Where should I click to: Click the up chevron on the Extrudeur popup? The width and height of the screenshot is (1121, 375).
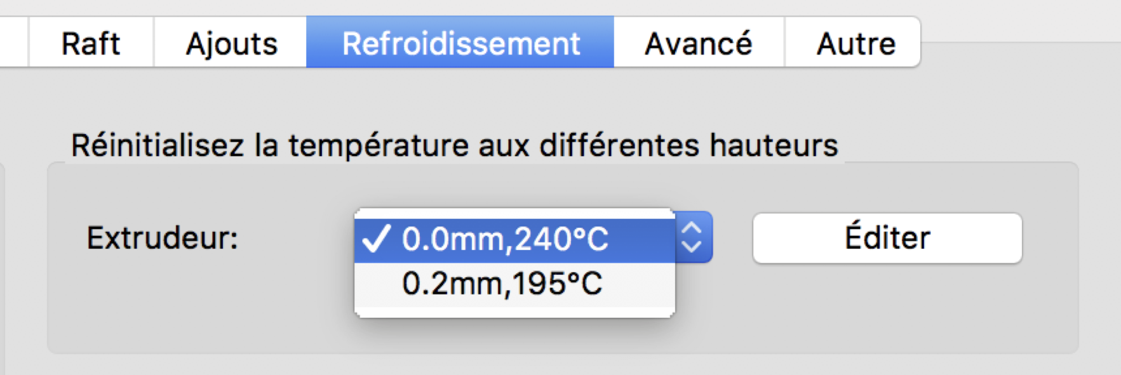[692, 228]
